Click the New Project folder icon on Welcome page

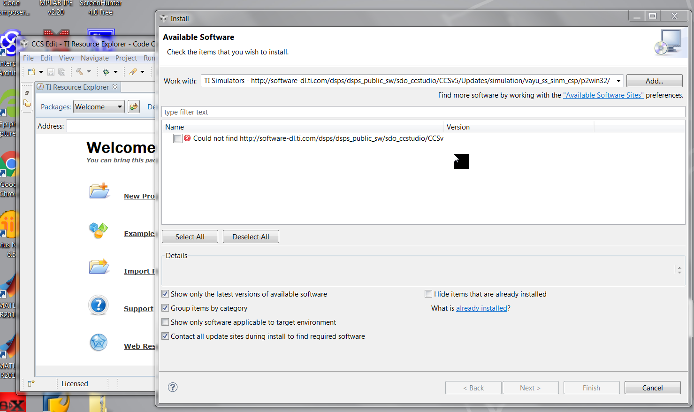click(99, 191)
